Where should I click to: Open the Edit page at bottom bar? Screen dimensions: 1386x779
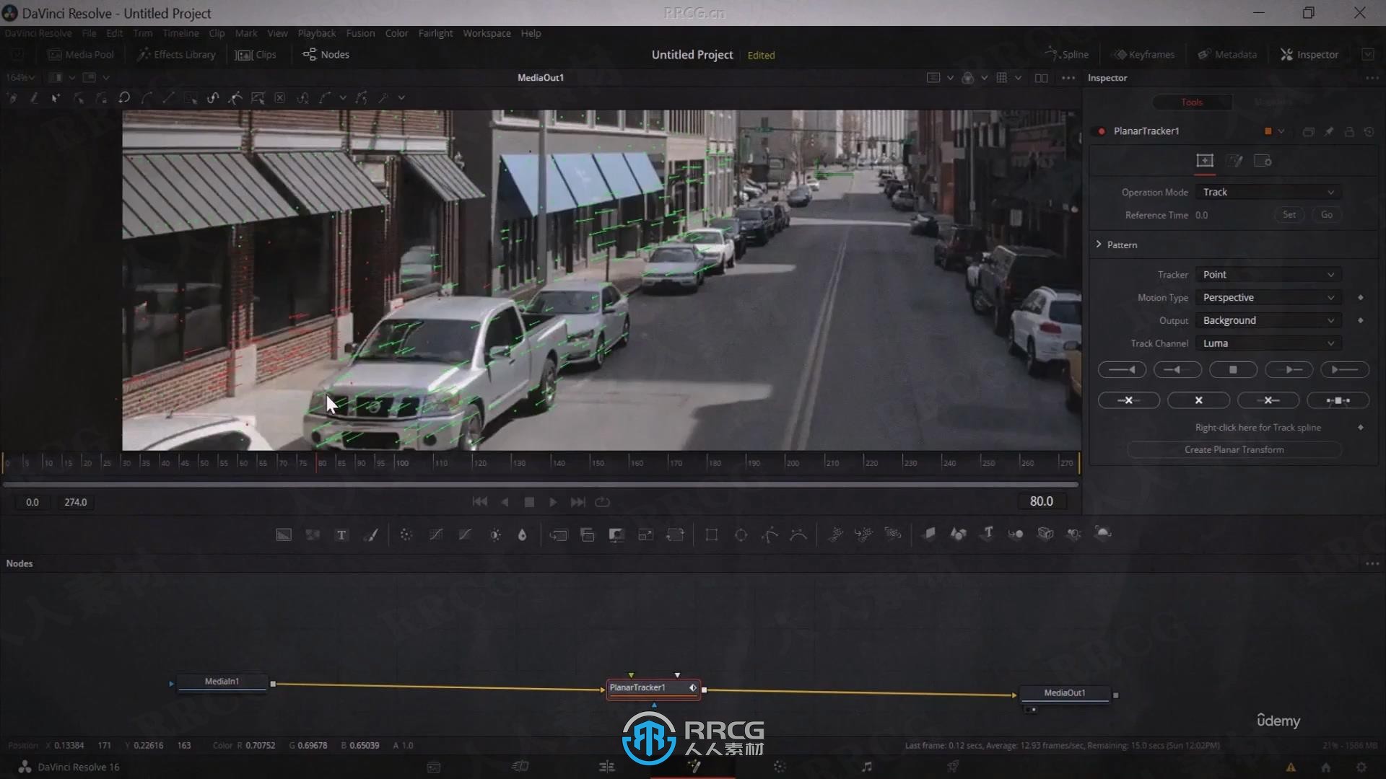point(606,767)
